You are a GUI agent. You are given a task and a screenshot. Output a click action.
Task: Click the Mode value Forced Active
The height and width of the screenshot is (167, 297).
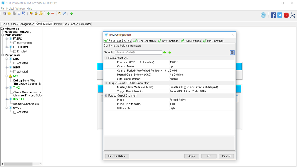coord(178,100)
